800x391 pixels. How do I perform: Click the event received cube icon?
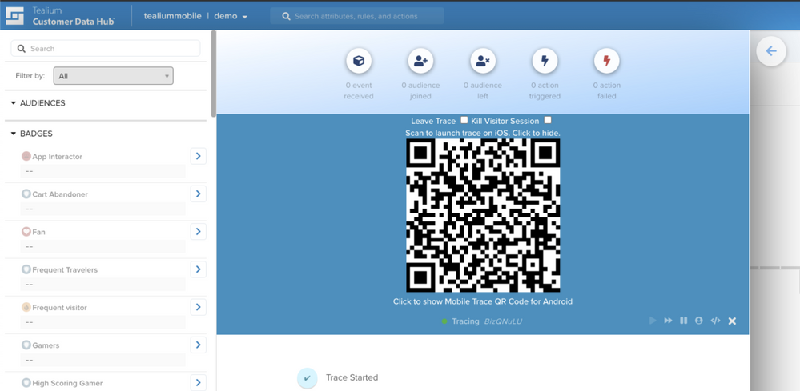359,62
